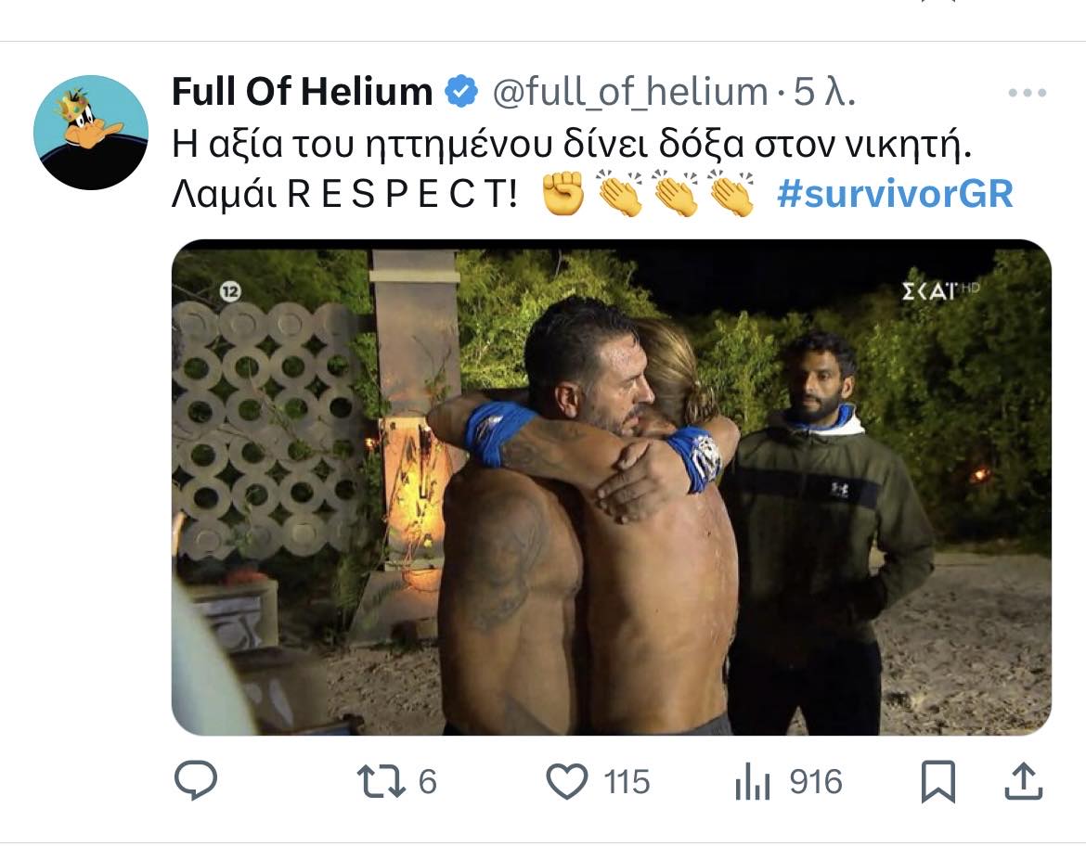This screenshot has height=847, width=1086.
Task: Bookmark this tweet
Action: coord(937,782)
